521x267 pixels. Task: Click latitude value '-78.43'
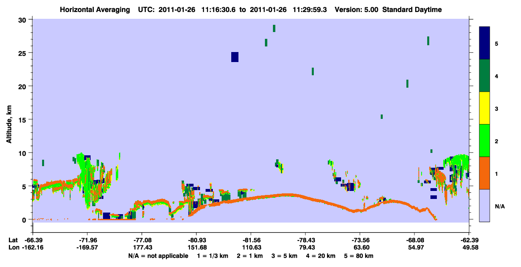click(x=305, y=240)
